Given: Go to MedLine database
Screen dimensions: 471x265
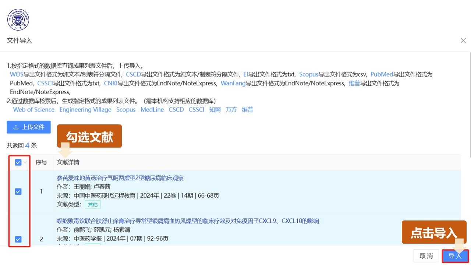Looking at the screenshot, I should click(152, 110).
